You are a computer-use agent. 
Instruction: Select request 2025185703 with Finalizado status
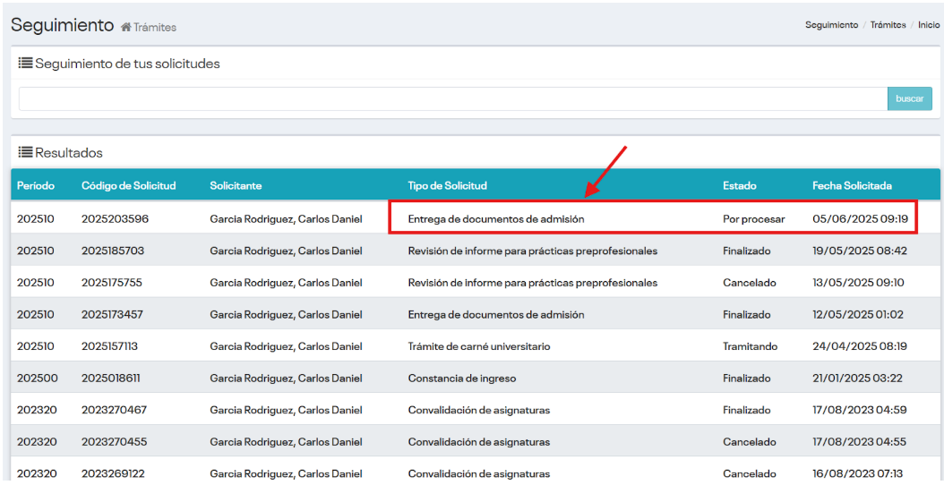pyautogui.click(x=112, y=251)
